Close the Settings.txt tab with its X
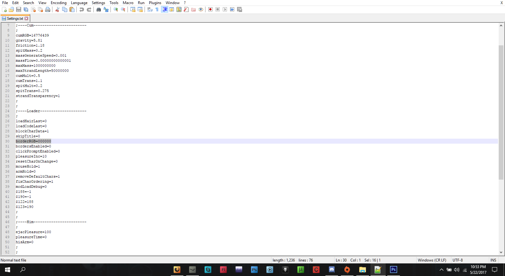 (x=27, y=19)
